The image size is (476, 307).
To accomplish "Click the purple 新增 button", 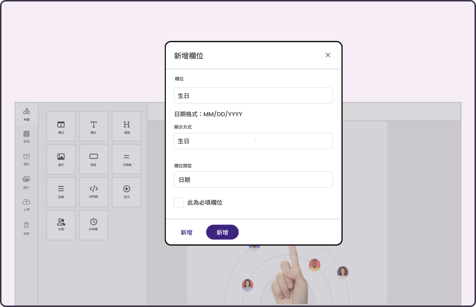I will click(222, 232).
